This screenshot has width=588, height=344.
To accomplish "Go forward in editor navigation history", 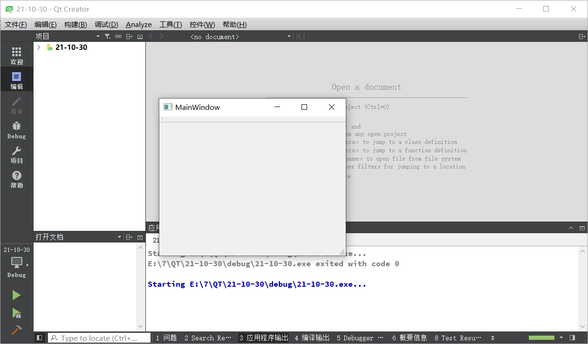I will [162, 36].
